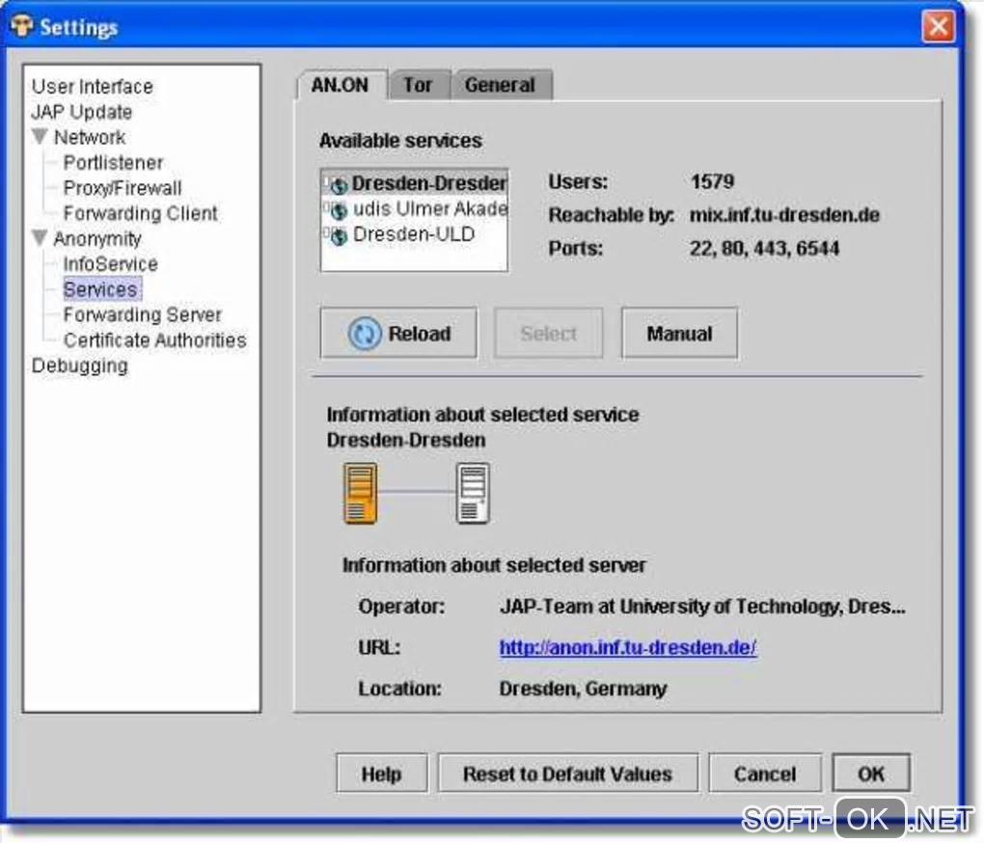This screenshot has height=843, width=984.
Task: Open Debugging settings
Action: click(80, 365)
